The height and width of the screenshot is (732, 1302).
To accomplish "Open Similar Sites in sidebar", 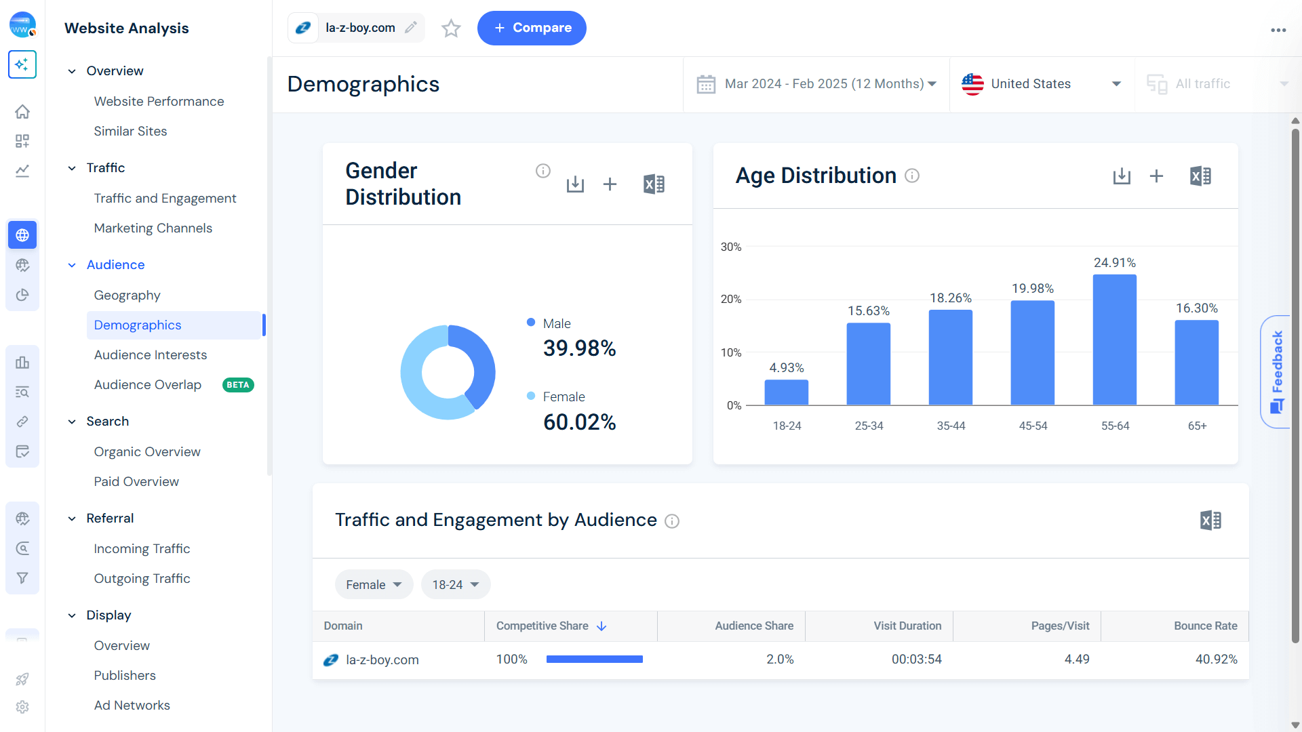I will click(x=130, y=131).
